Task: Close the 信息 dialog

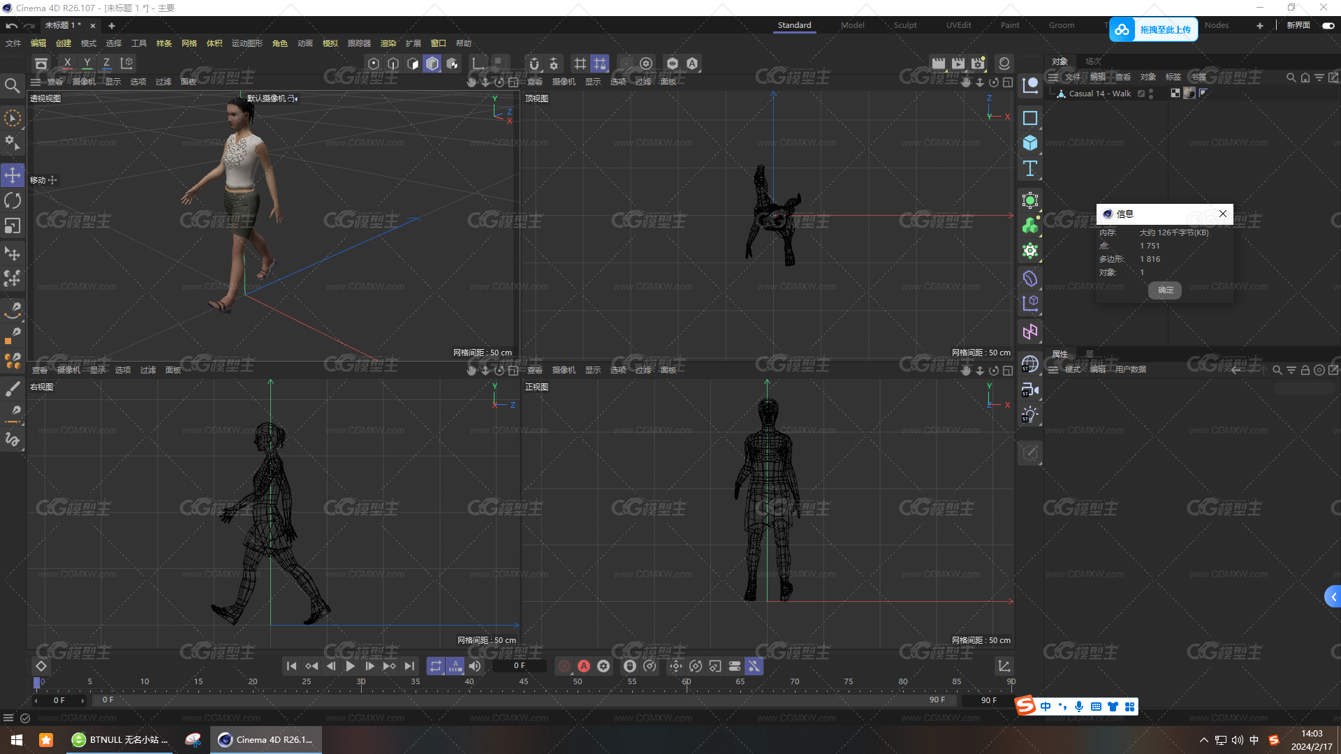Action: point(1222,214)
